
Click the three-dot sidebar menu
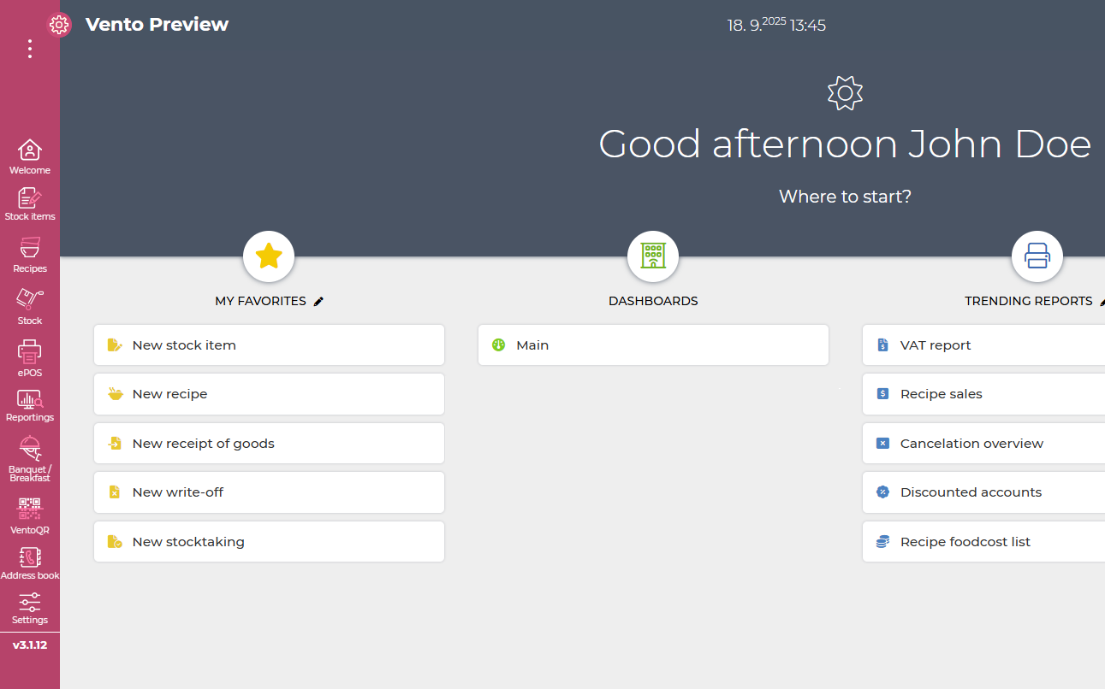pyautogui.click(x=30, y=49)
